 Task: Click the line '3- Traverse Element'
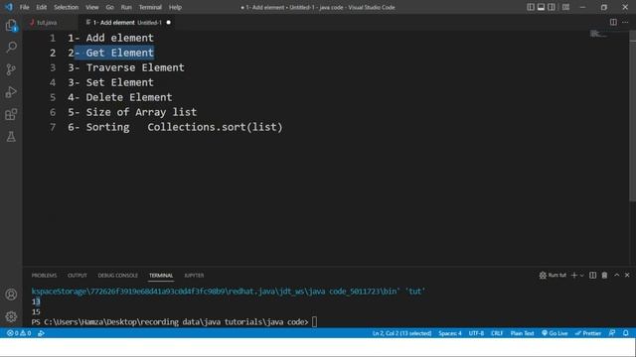coord(126,67)
